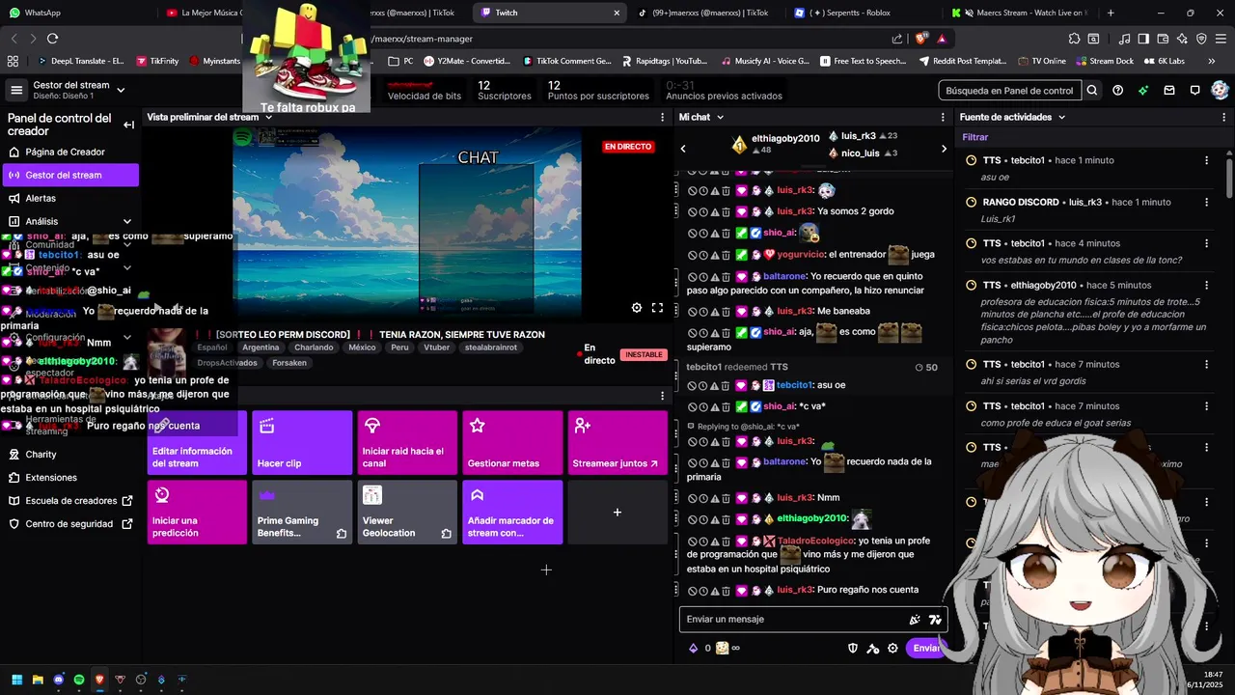The width and height of the screenshot is (1235, 695).
Task: Click the search magnifier icon in the dashboard header
Action: tap(1092, 90)
